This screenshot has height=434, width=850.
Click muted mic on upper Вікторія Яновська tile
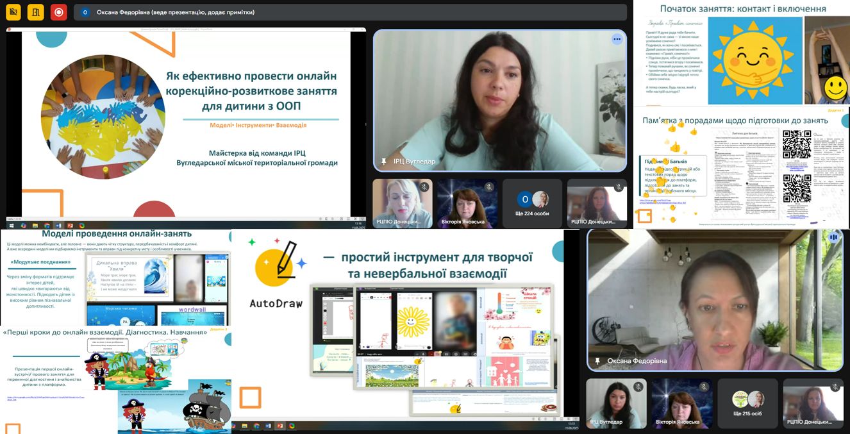[489, 187]
